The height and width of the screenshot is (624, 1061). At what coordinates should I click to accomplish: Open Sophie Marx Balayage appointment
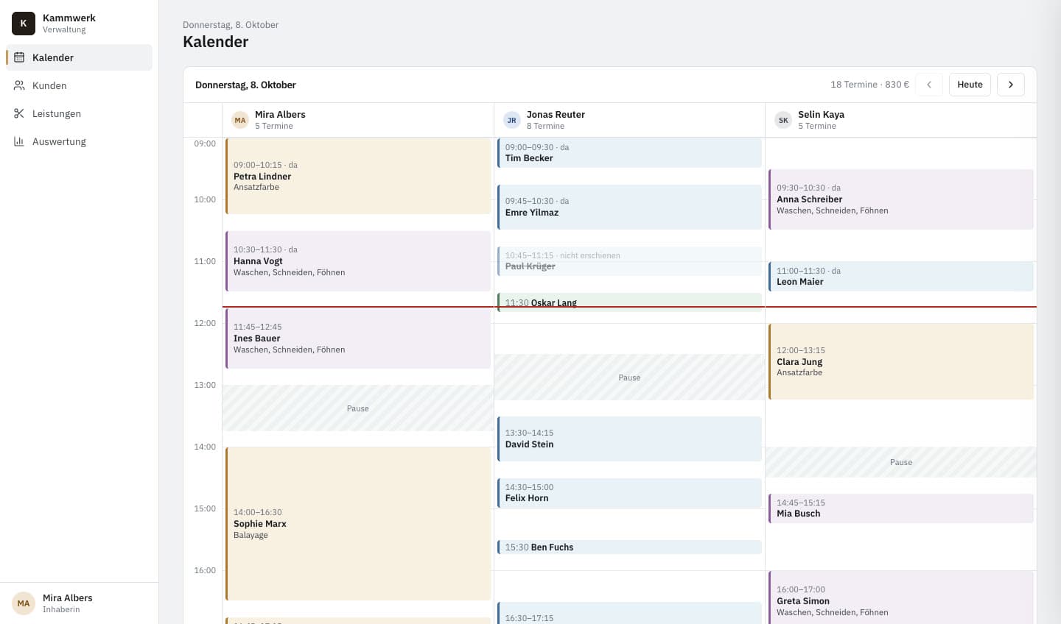coord(358,523)
